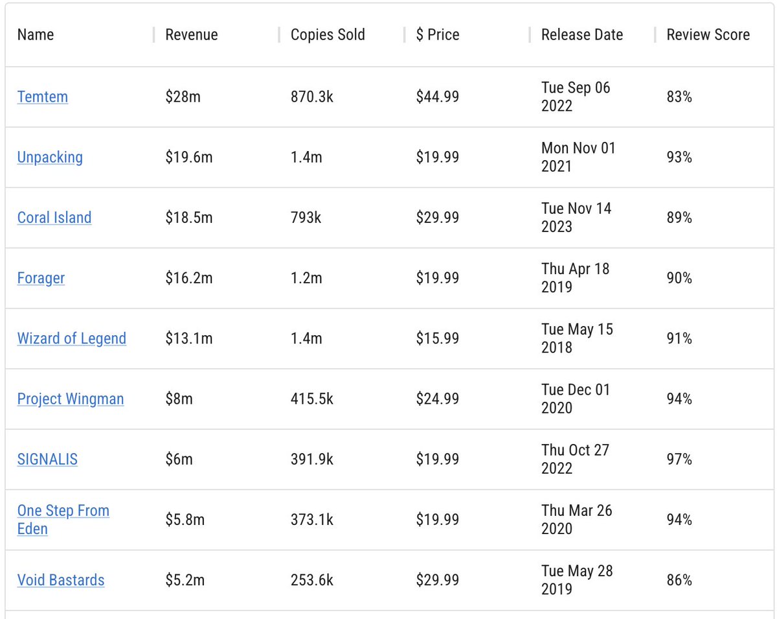Select the Tue Nov 14 2023 date
The height and width of the screenshot is (619, 777).
pos(577,217)
